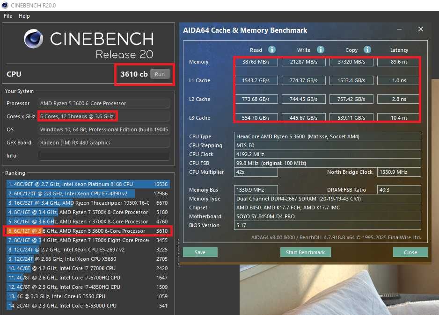Click BIOS Version value 5.17

tap(327, 225)
